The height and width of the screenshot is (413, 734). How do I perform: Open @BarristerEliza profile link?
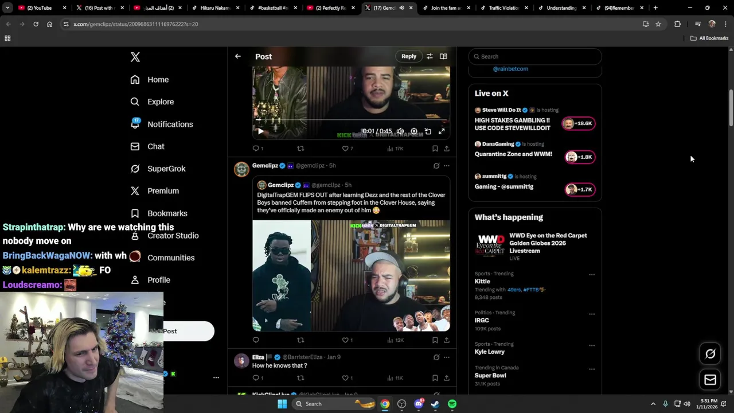pyautogui.click(x=302, y=357)
